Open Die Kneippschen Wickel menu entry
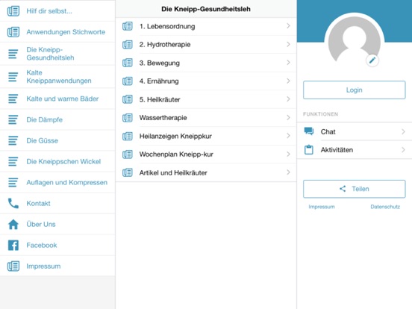 coord(57,161)
